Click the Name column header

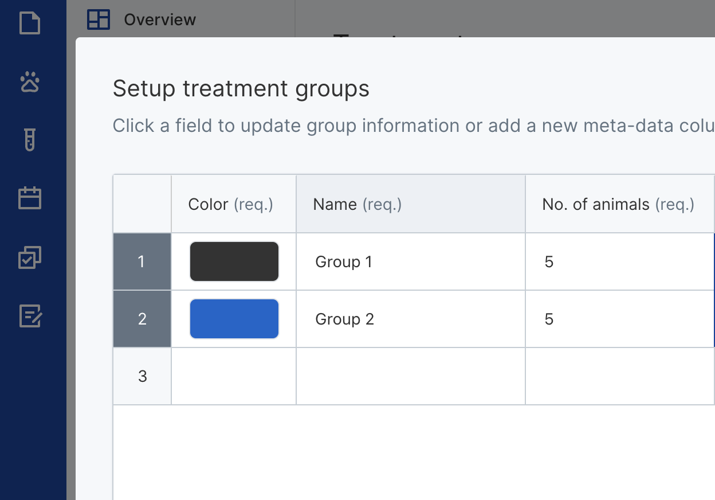[411, 204]
